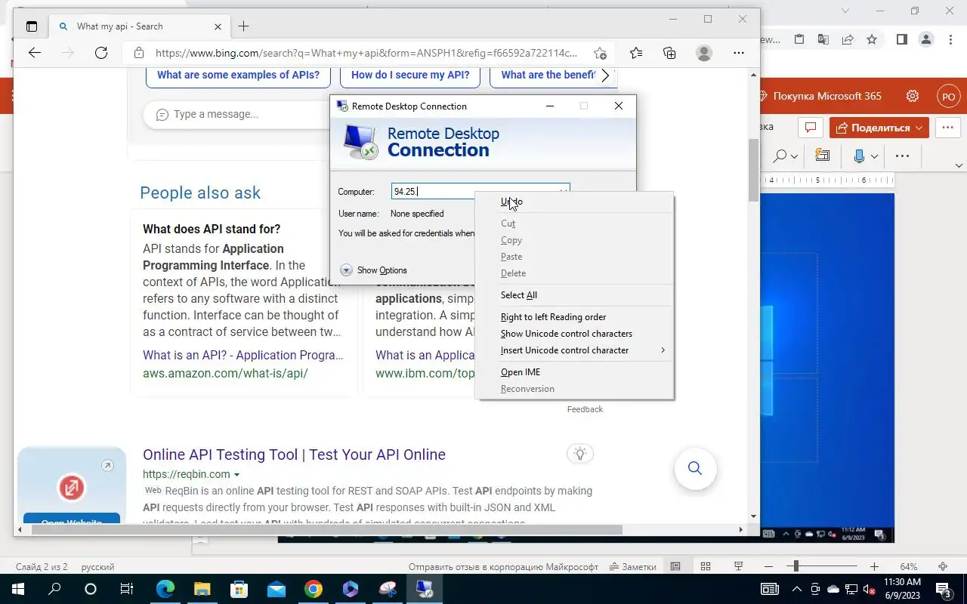
Task: Open Windows notification center
Action: coord(943,589)
